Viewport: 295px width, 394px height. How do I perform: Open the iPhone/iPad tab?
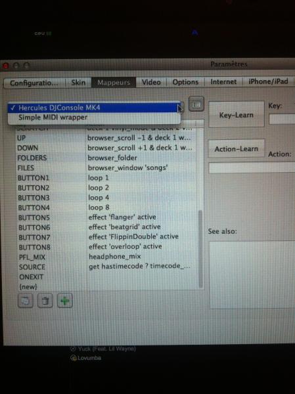[x=268, y=81]
